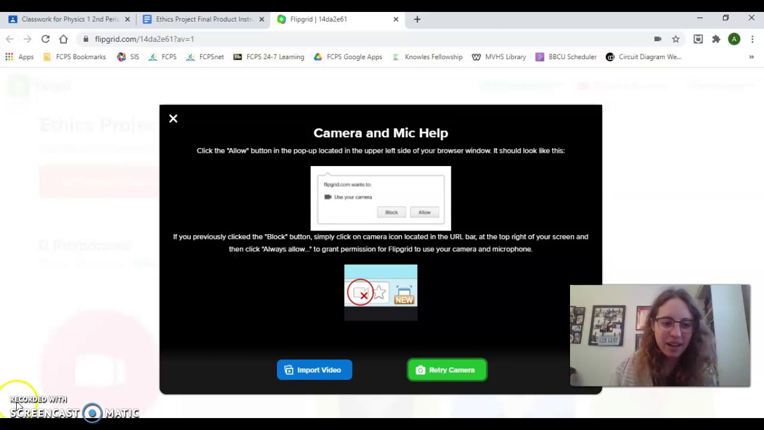Bookmark this page with star icon

click(x=676, y=39)
